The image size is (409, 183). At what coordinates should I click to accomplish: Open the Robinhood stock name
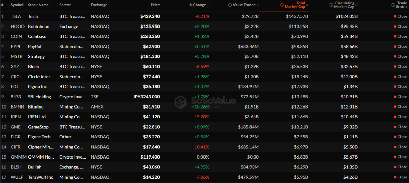click(39, 26)
